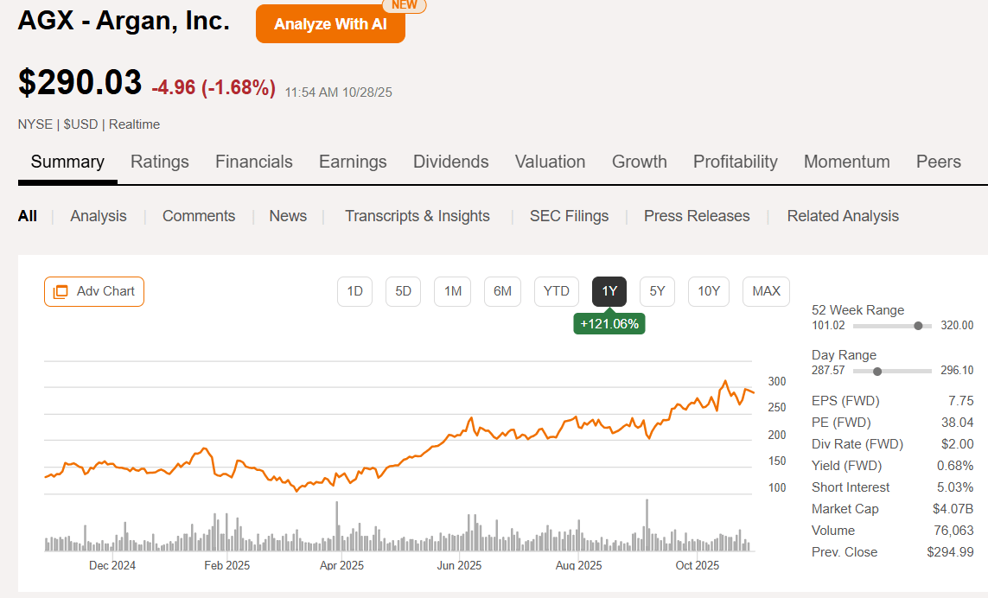Viewport: 988px width, 598px height.
Task: Choose the YTD chart period
Action: tap(557, 291)
